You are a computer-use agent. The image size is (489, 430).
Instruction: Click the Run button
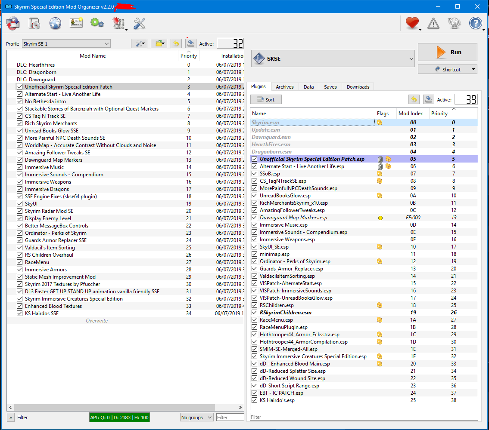448,52
